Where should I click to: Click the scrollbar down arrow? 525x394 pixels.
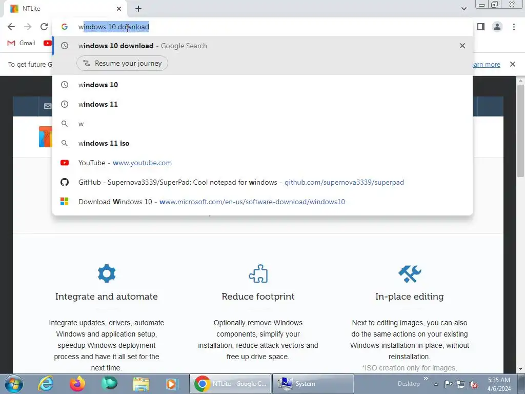[521, 369]
